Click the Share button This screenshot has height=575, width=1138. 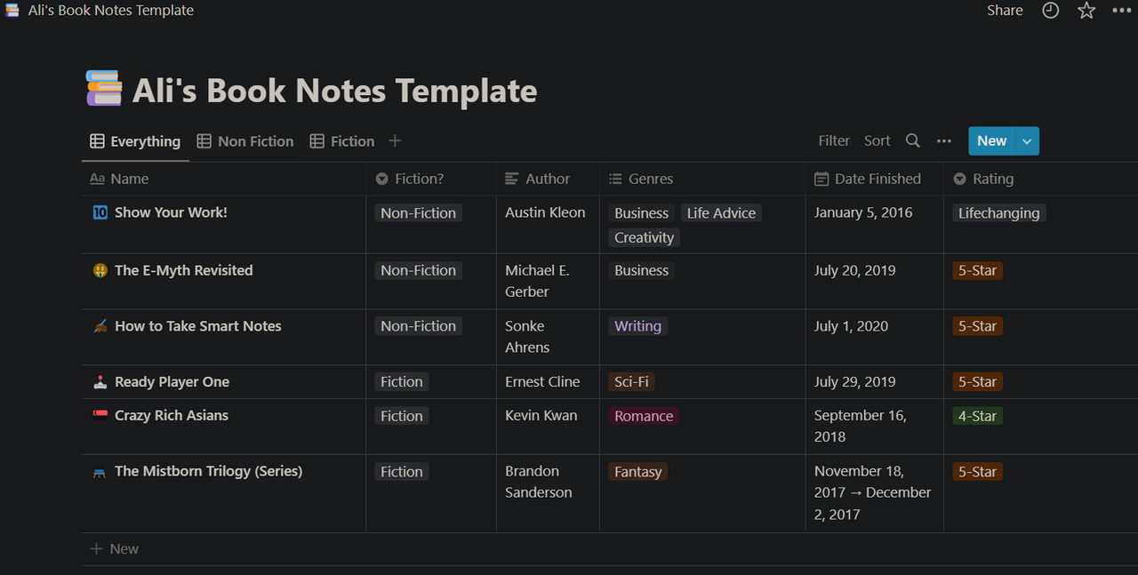(x=1005, y=11)
